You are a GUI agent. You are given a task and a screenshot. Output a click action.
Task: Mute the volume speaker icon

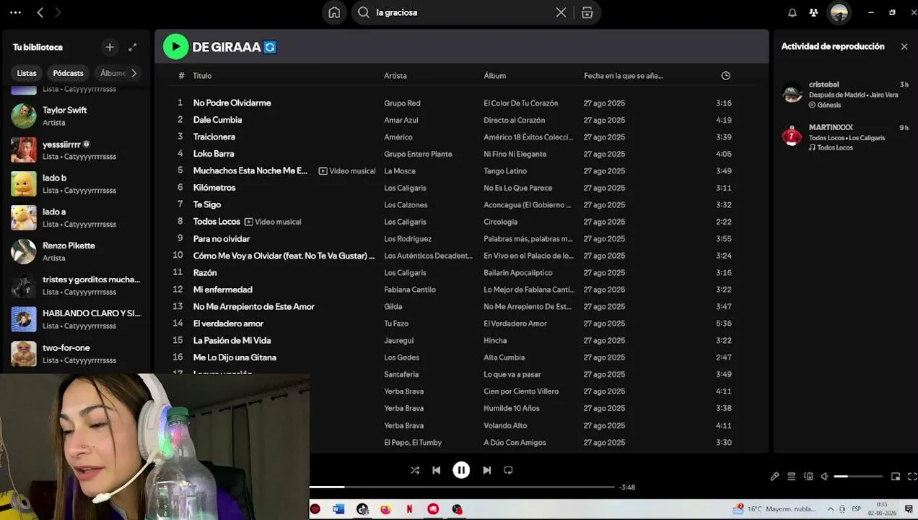(x=825, y=477)
